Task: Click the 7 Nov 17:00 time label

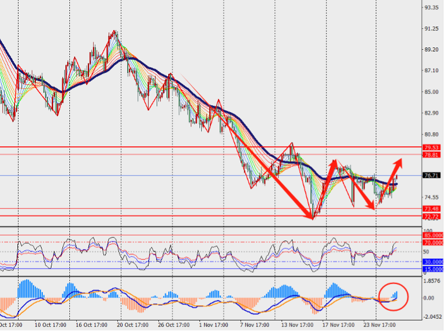Action: click(x=254, y=325)
